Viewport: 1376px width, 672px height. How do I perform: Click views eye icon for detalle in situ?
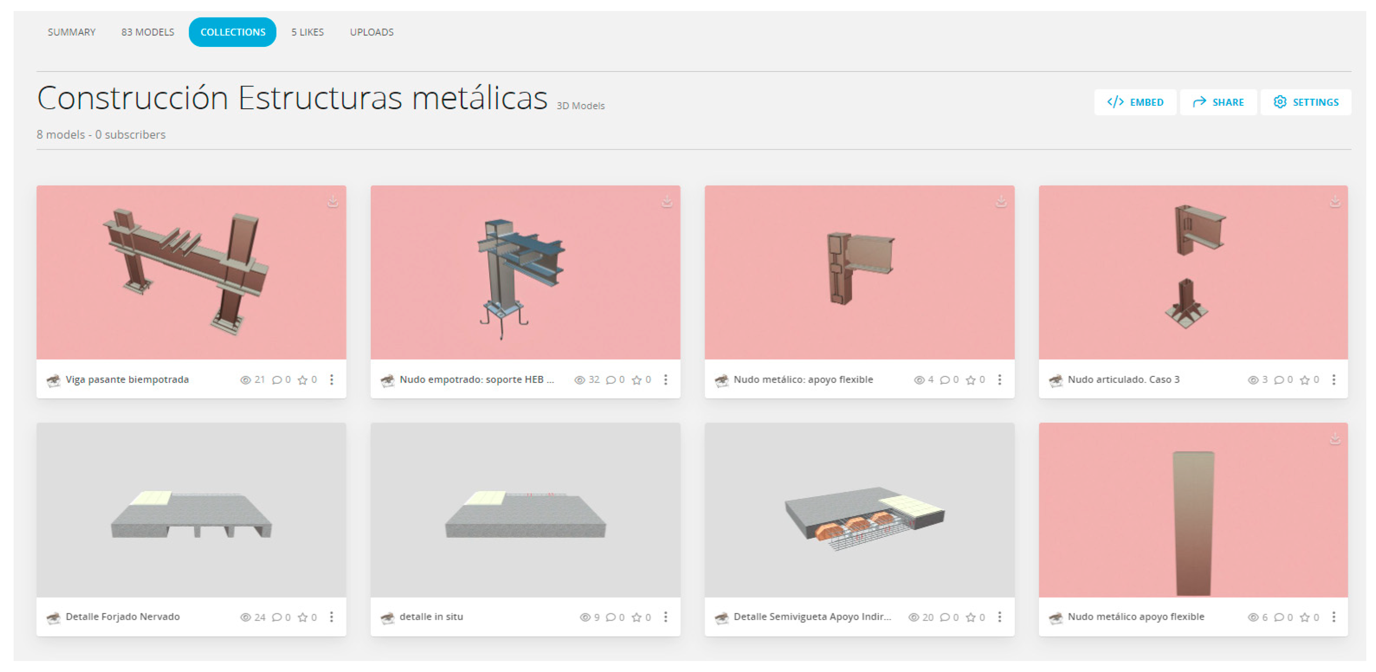[585, 618]
